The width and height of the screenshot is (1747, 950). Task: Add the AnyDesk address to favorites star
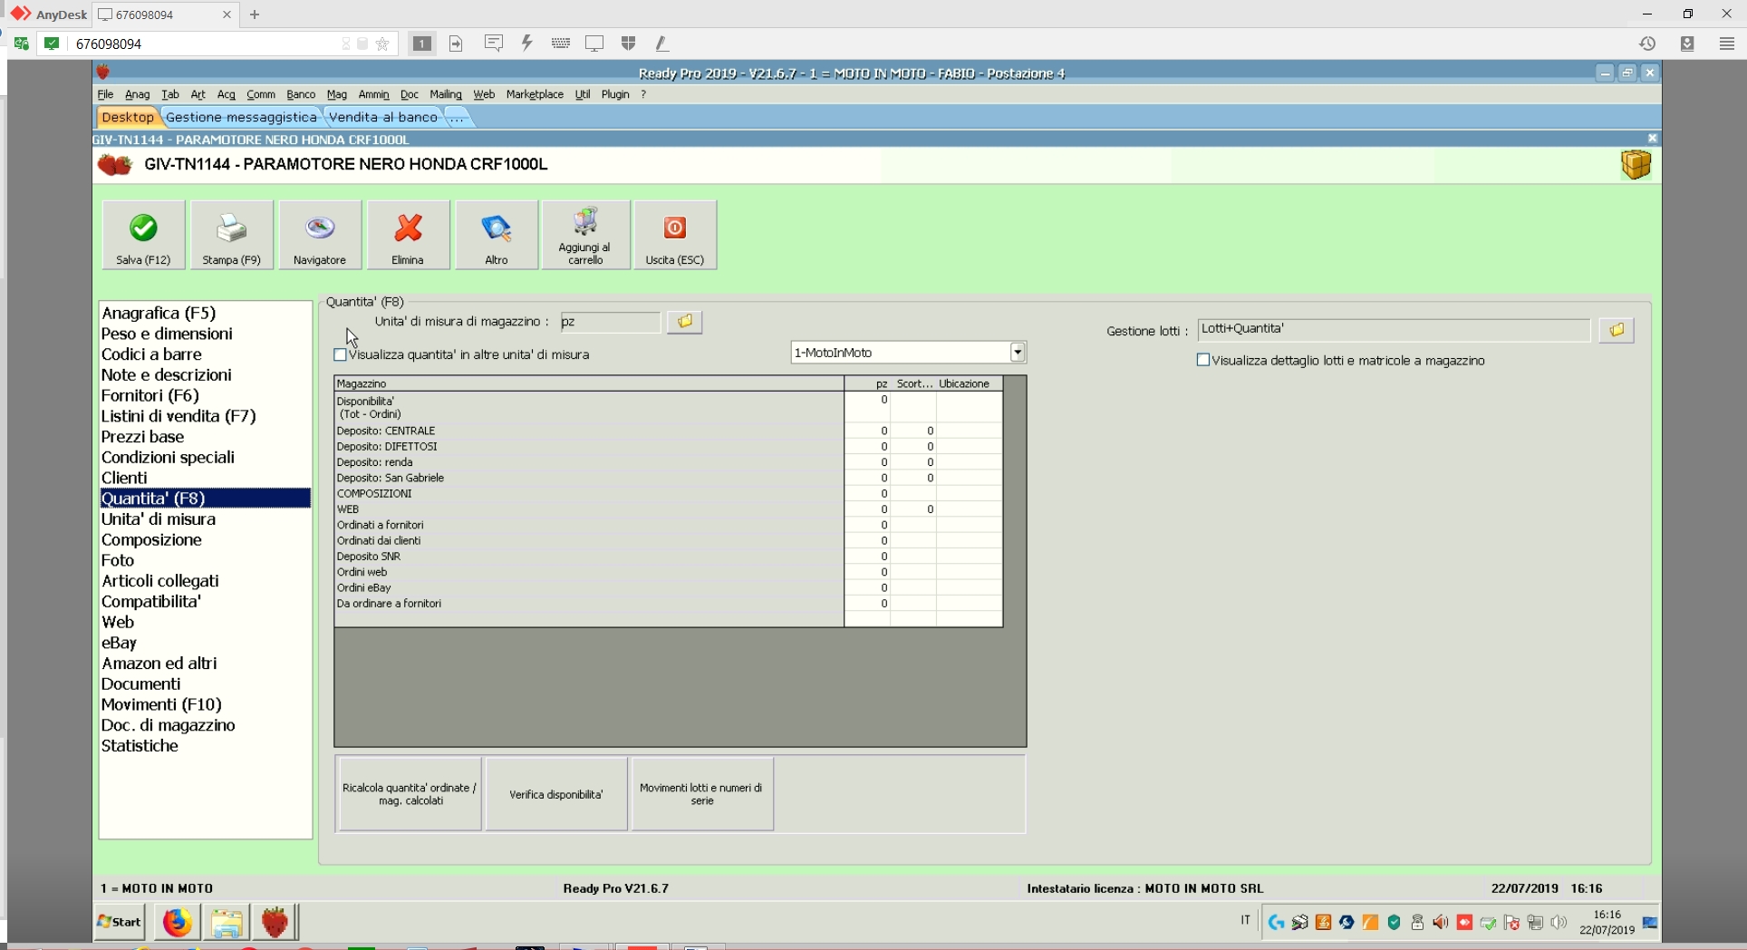[x=382, y=44]
